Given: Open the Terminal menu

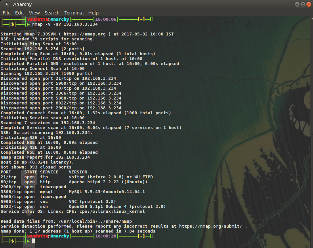Looking at the screenshot, I should click(x=74, y=13).
